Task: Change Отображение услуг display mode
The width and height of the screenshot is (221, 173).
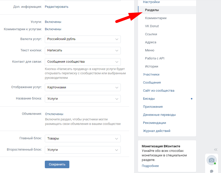Action: [x=83, y=87]
